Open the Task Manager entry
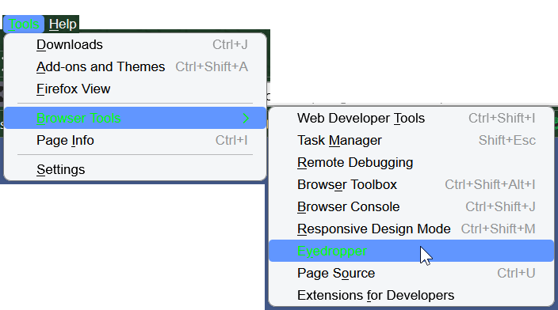This screenshot has height=310, width=558. (411, 140)
